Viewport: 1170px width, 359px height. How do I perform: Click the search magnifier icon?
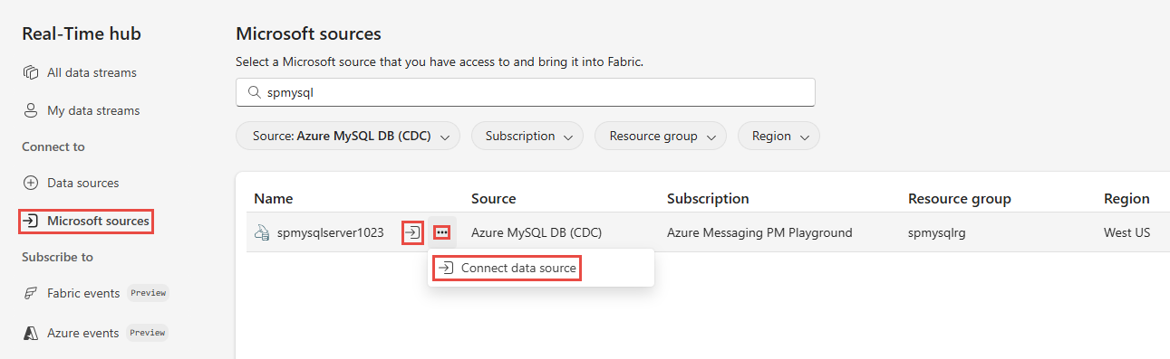pyautogui.click(x=254, y=92)
